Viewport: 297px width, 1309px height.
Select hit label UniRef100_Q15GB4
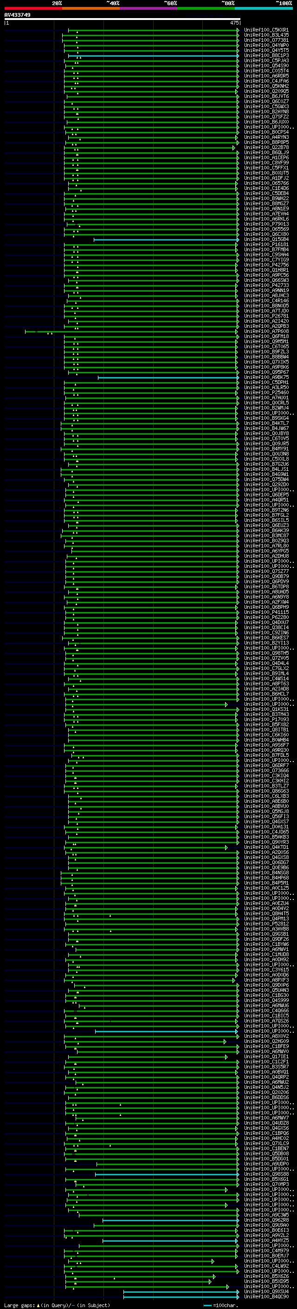point(266,239)
